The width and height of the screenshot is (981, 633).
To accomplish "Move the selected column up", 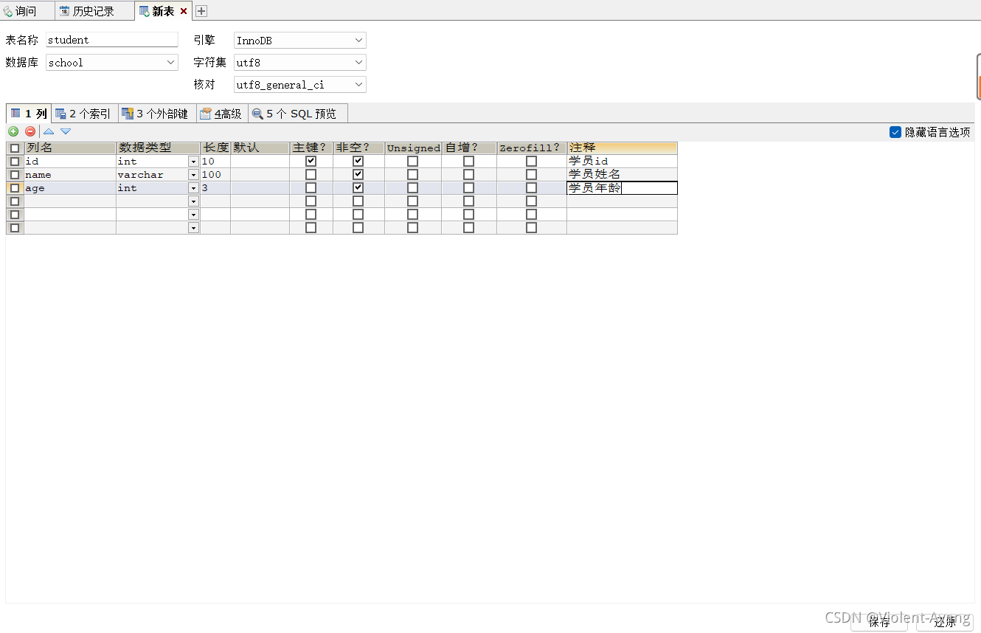I will click(x=49, y=131).
